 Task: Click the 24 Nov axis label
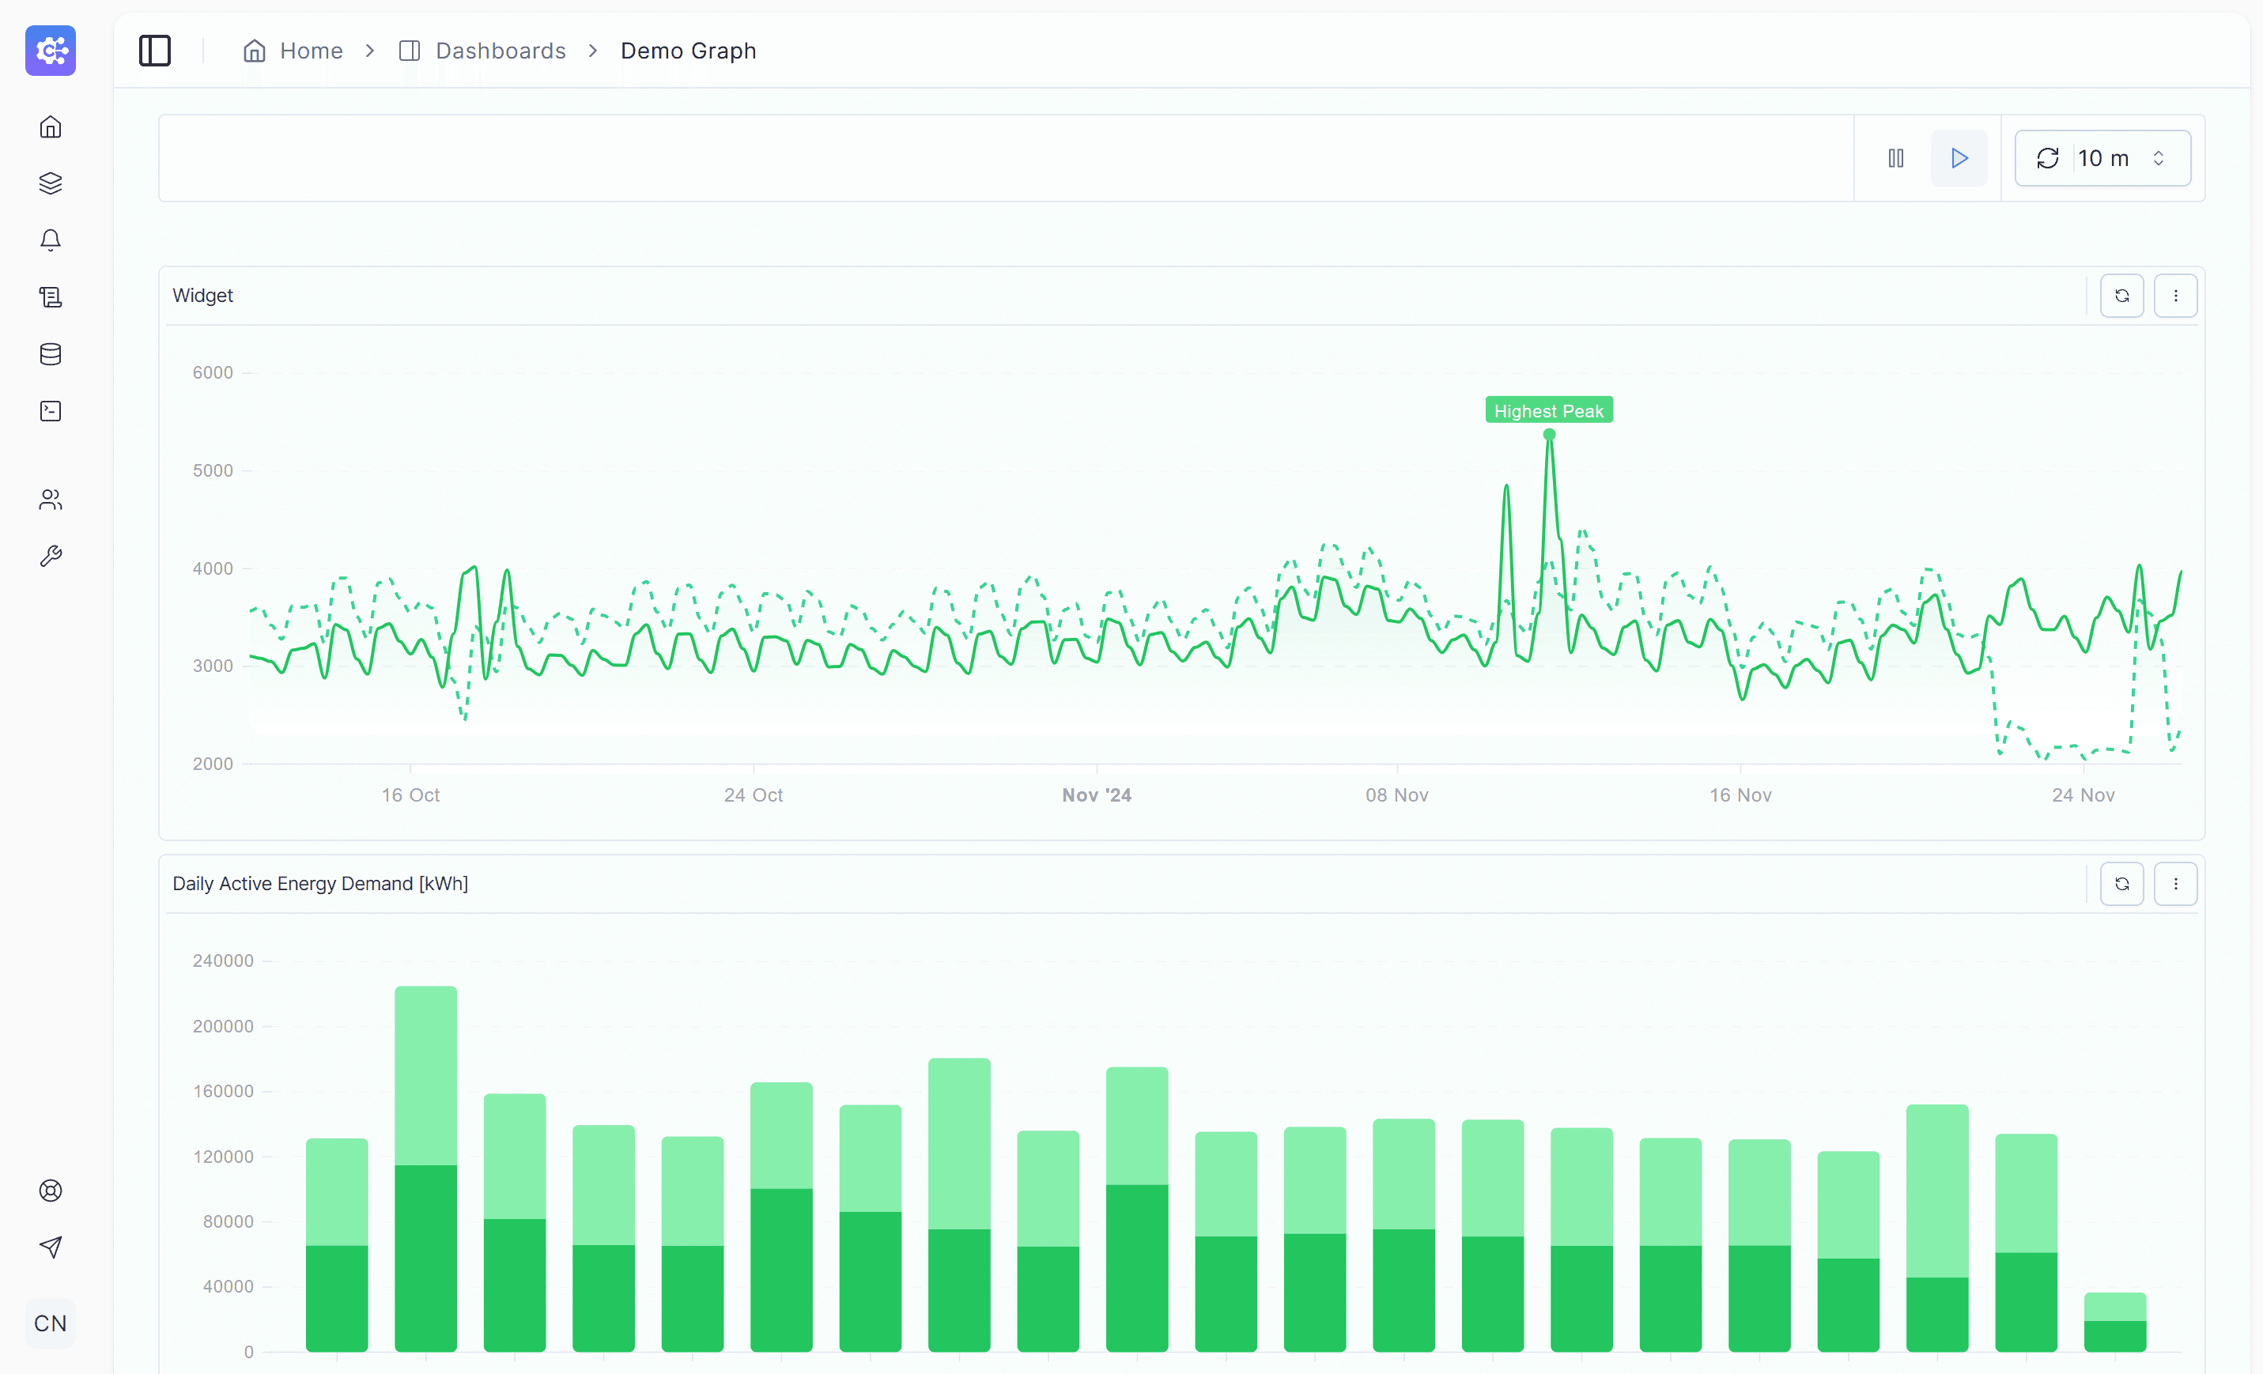[x=2083, y=795]
